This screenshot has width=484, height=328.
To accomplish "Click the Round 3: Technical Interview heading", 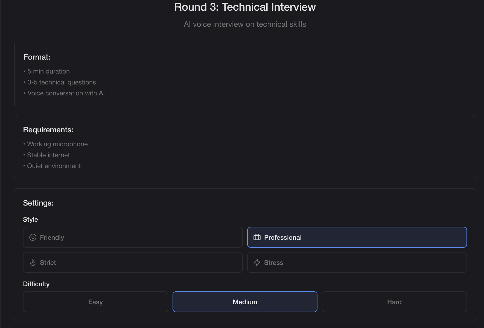I will pos(244,7).
